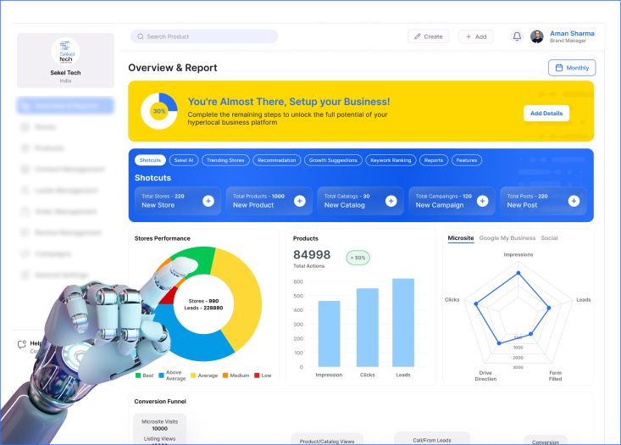Screen dimensions: 621x445
Task: Select the Sekel AI pill tab
Action: tap(184, 160)
